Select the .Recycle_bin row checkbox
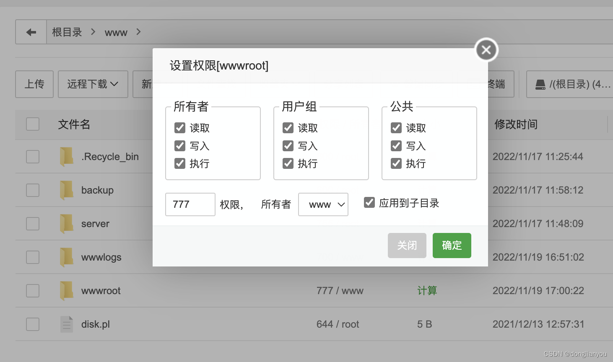This screenshot has width=613, height=362. (x=33, y=157)
